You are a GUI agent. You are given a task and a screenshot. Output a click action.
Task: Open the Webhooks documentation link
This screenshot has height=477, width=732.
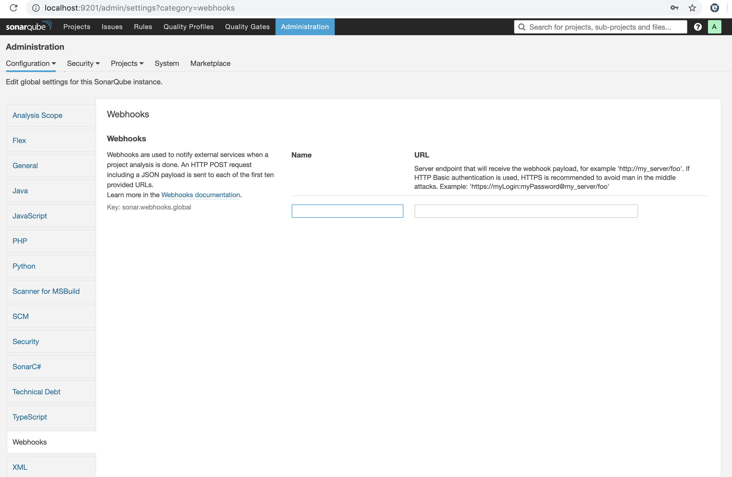pyautogui.click(x=200, y=195)
